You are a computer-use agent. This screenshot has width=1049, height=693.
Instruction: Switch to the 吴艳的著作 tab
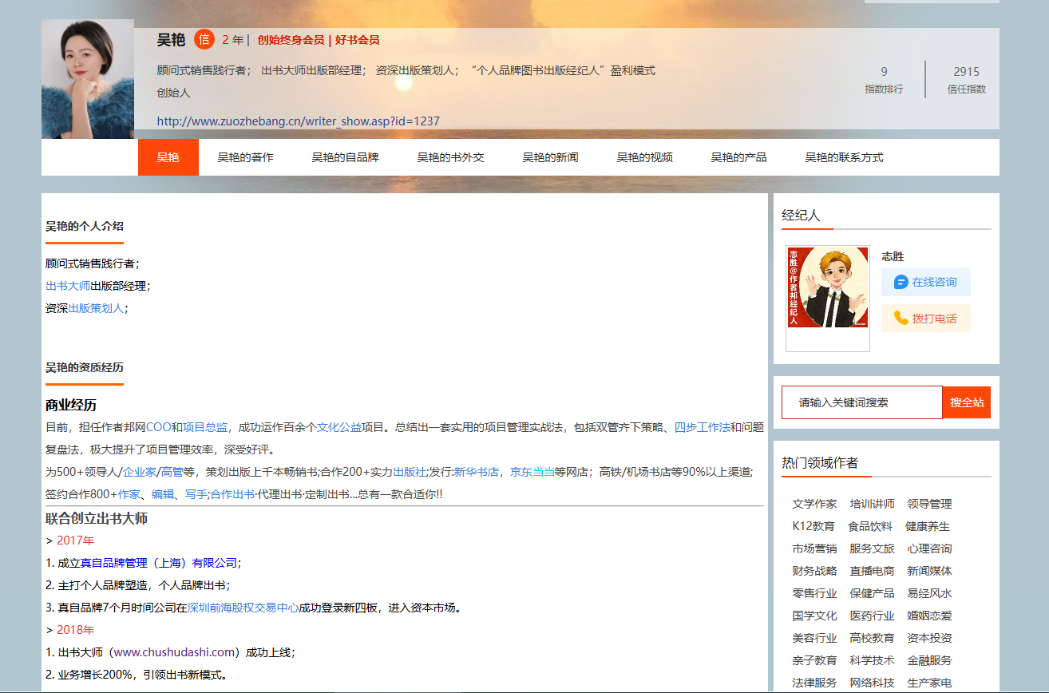click(245, 157)
